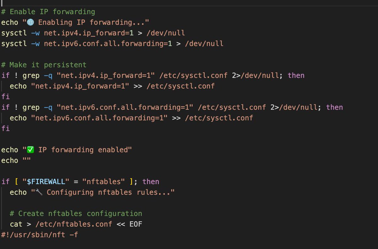Click the if grep line for net.ipv6.conf.all.forwarding=1
The height and width of the screenshot is (249, 378).
172,108
